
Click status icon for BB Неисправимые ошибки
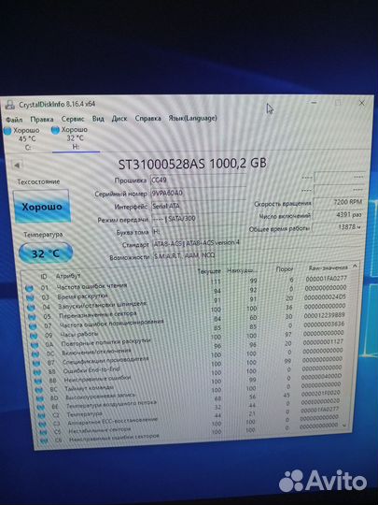(x=38, y=382)
